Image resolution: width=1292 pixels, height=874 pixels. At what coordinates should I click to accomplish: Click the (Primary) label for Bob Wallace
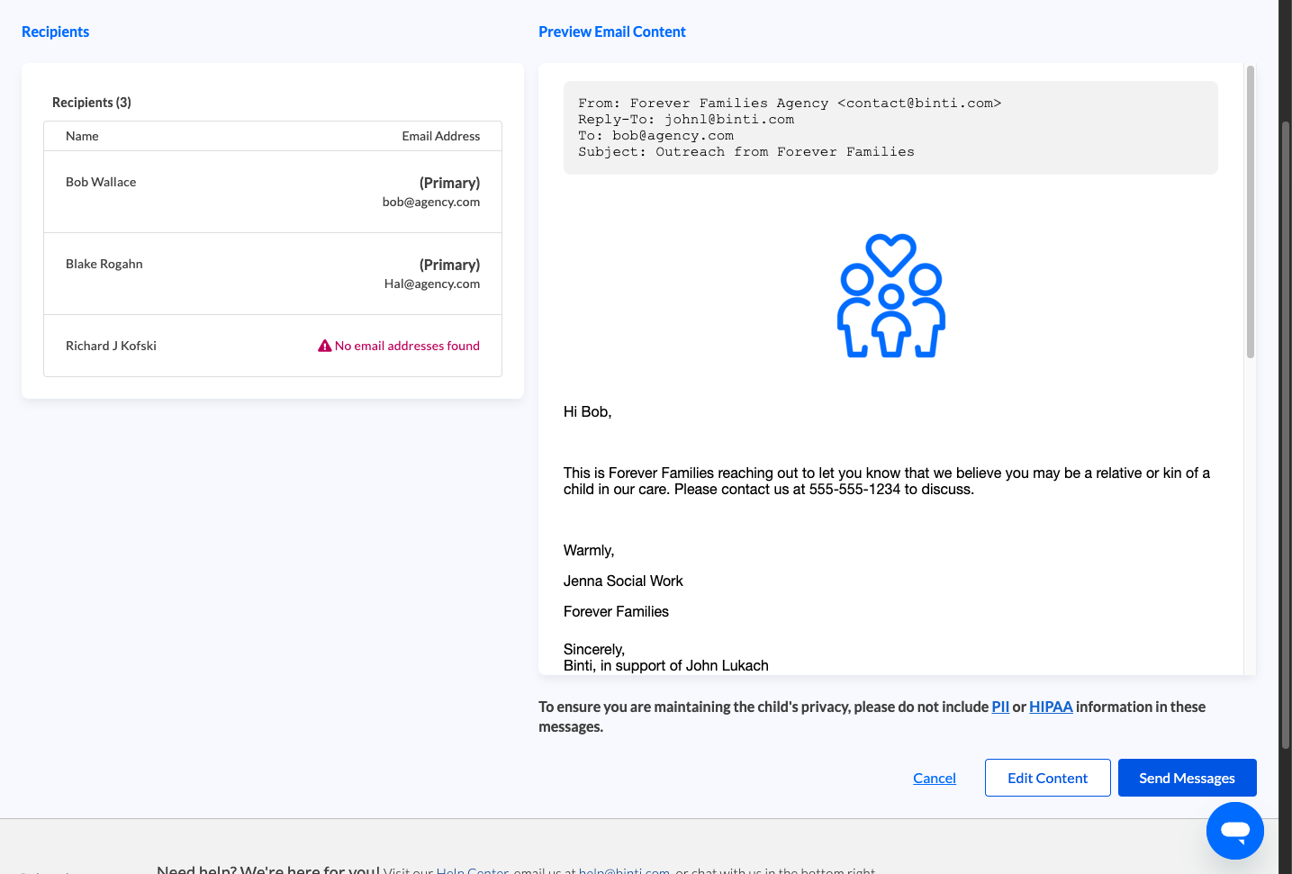coord(449,183)
